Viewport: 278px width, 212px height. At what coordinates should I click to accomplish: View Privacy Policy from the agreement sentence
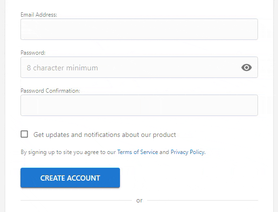[188, 152]
